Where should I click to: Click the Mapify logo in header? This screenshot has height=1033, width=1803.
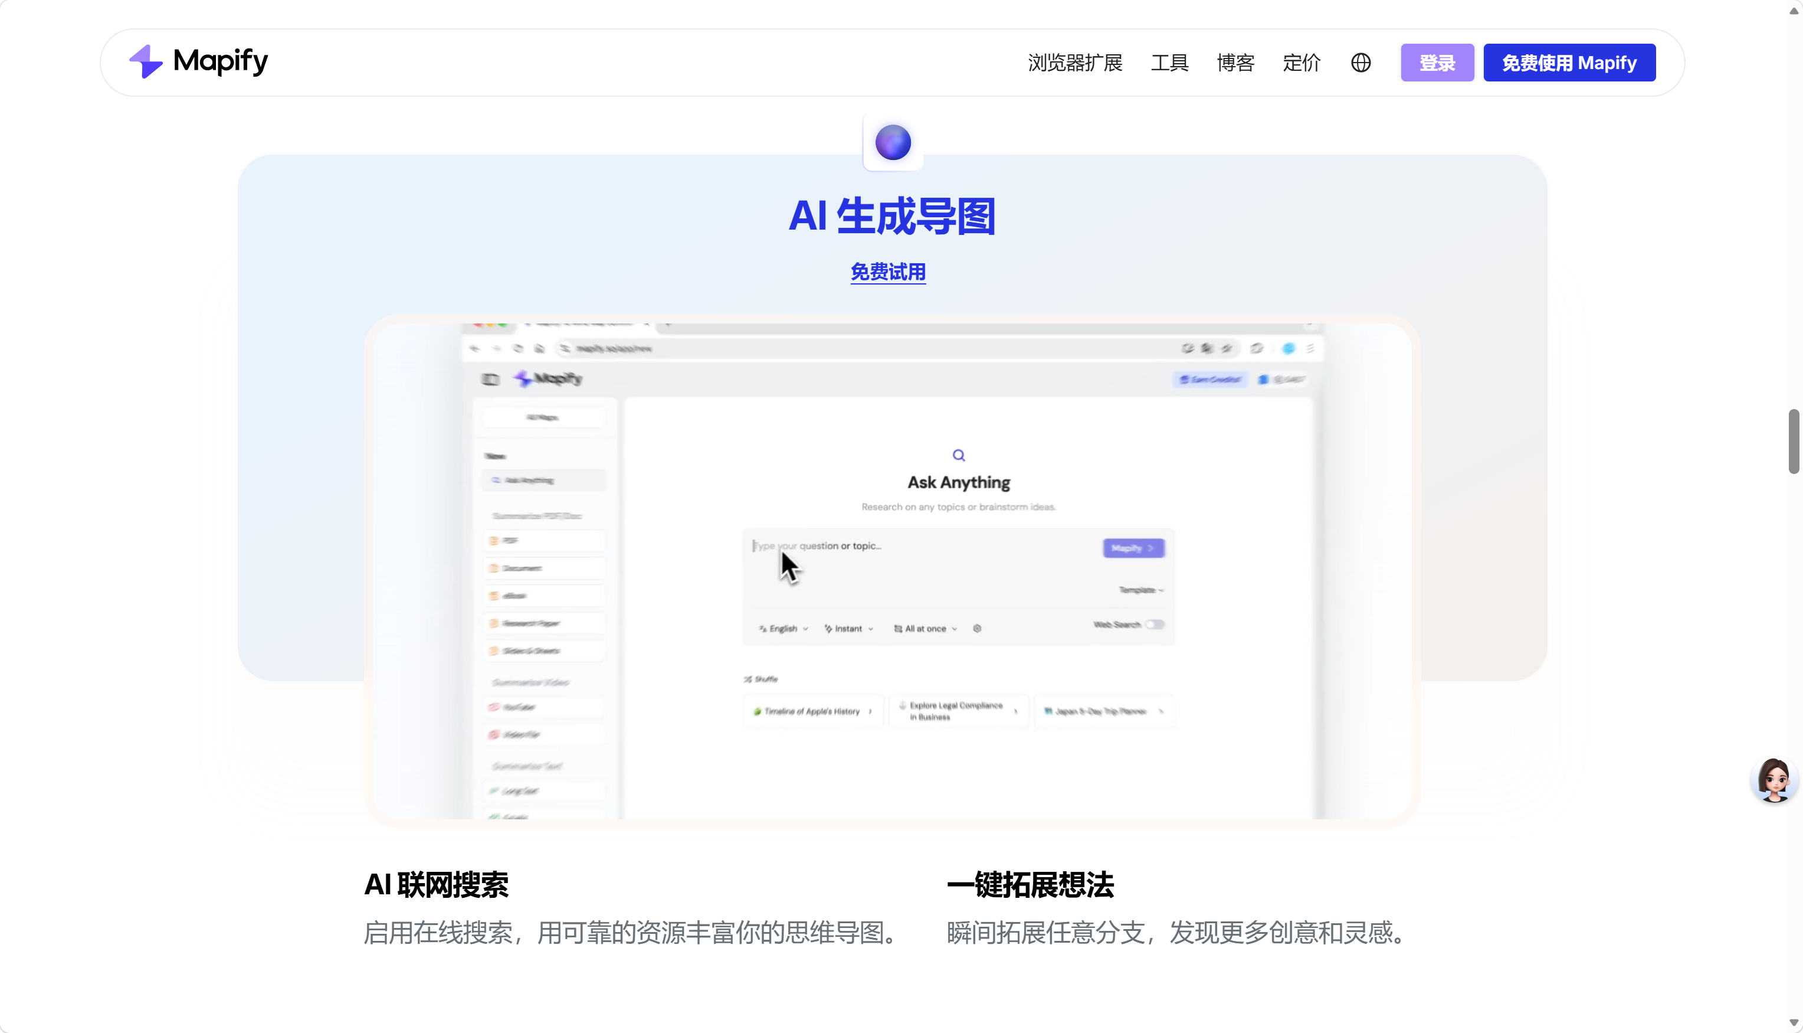point(198,62)
